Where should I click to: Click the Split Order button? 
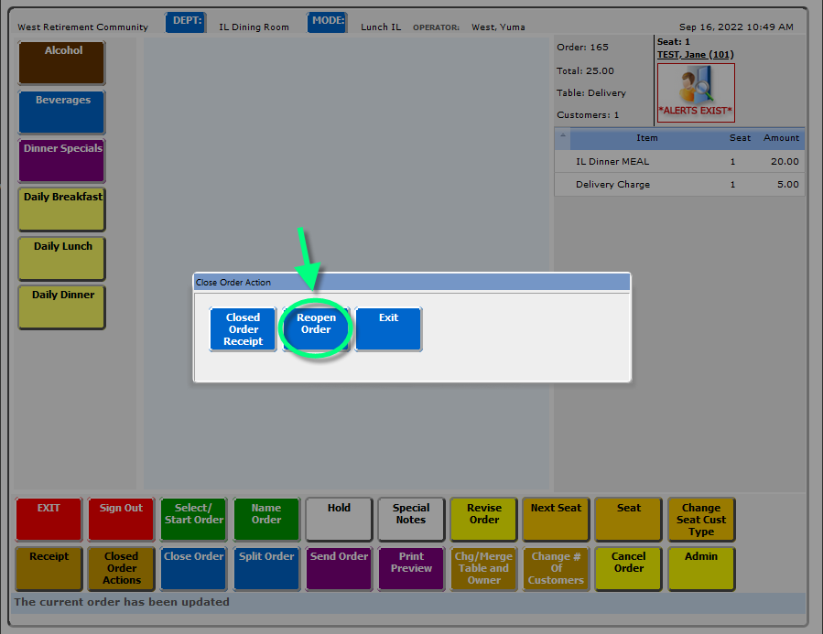pos(266,567)
